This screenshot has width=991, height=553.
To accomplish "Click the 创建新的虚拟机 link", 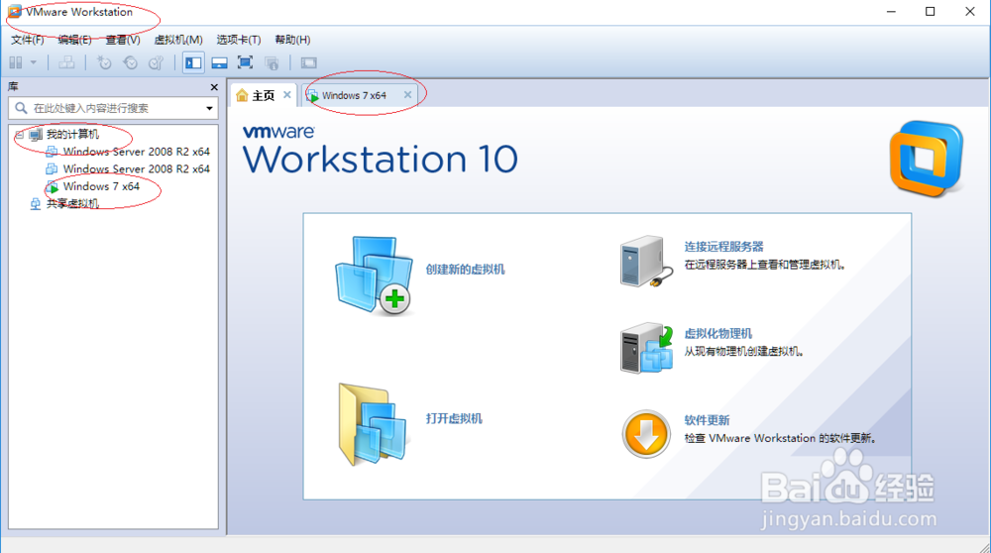I will click(465, 270).
